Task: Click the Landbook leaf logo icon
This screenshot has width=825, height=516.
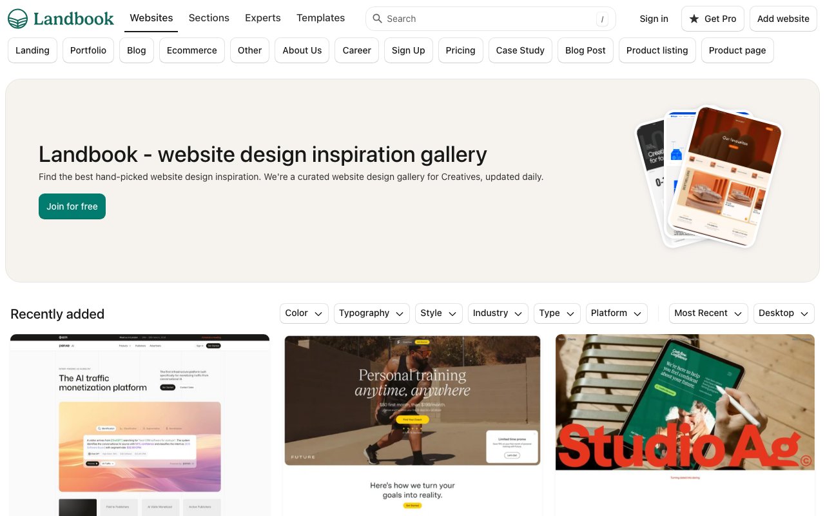Action: tap(18, 19)
